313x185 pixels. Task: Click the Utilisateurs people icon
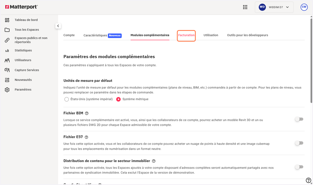tap(7, 60)
